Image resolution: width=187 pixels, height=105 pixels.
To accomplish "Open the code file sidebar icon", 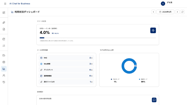I will pos(4,29).
